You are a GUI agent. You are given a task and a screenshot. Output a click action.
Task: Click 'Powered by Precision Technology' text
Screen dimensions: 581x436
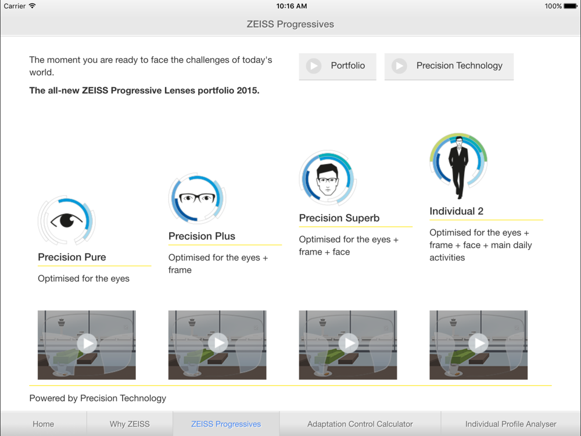click(x=98, y=398)
